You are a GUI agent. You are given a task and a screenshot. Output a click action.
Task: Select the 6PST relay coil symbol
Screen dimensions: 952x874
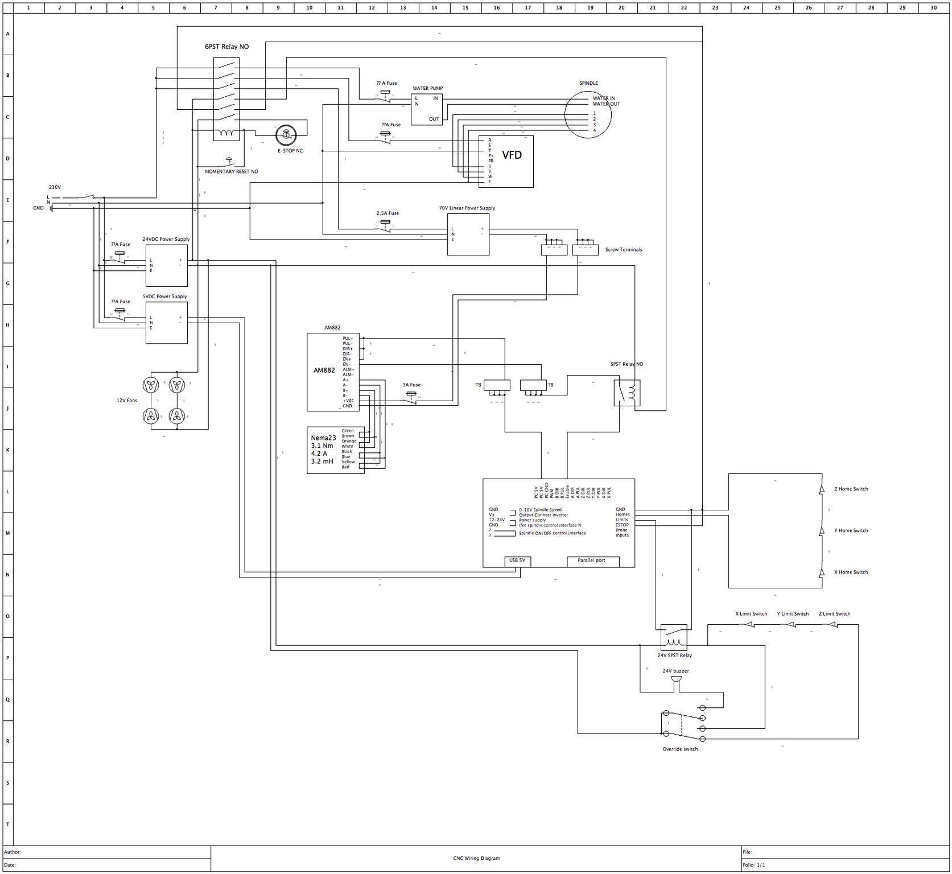coord(226,134)
